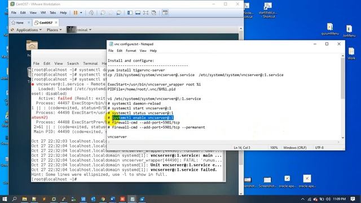Click the 'Ln 14, Col 3' status entry
The width and height of the screenshot is (361, 203).
[x=242, y=148]
